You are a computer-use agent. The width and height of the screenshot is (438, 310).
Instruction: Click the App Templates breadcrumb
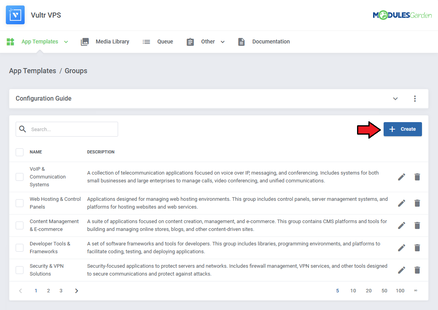tap(32, 71)
